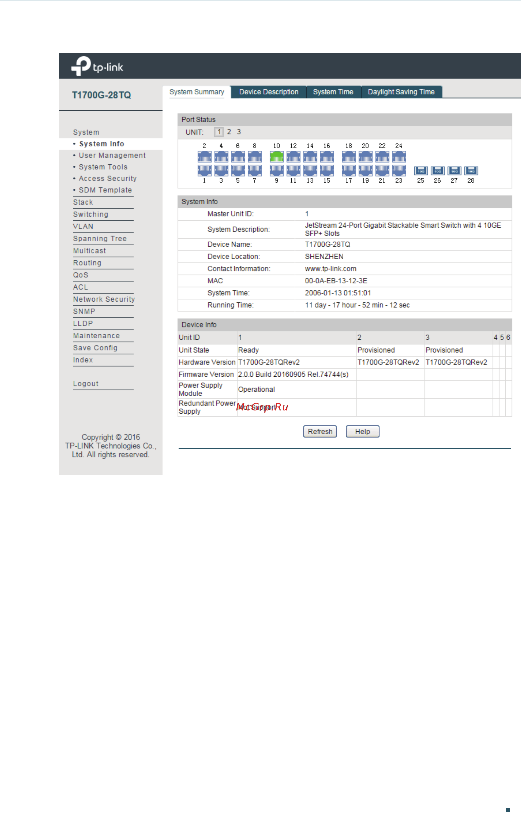This screenshot has height=813, width=521.
Task: Click firmware version 2.0.0 Build text
Action: [x=293, y=374]
